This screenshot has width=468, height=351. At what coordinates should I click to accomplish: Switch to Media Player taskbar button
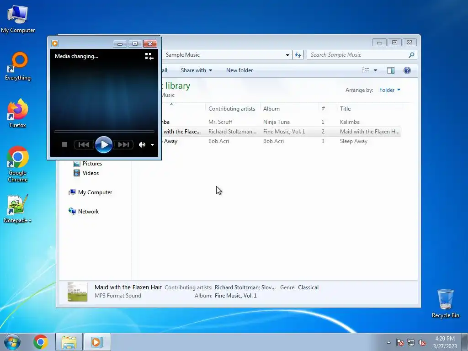click(x=97, y=342)
